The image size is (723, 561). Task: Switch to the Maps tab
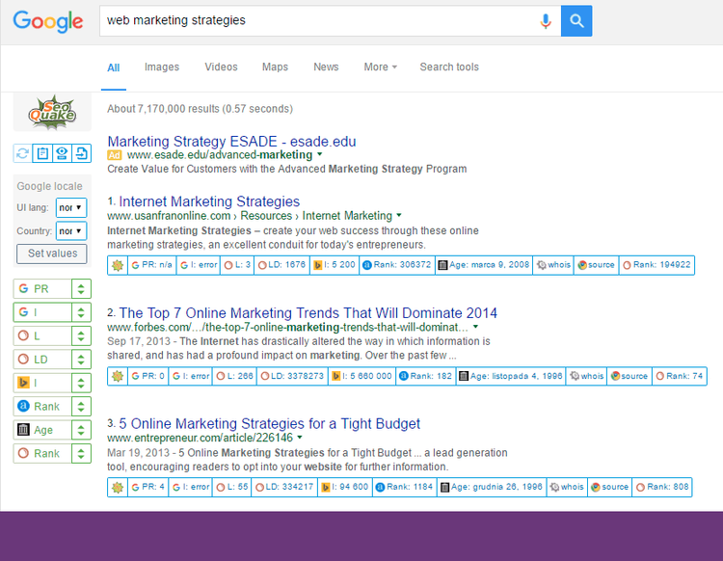275,67
